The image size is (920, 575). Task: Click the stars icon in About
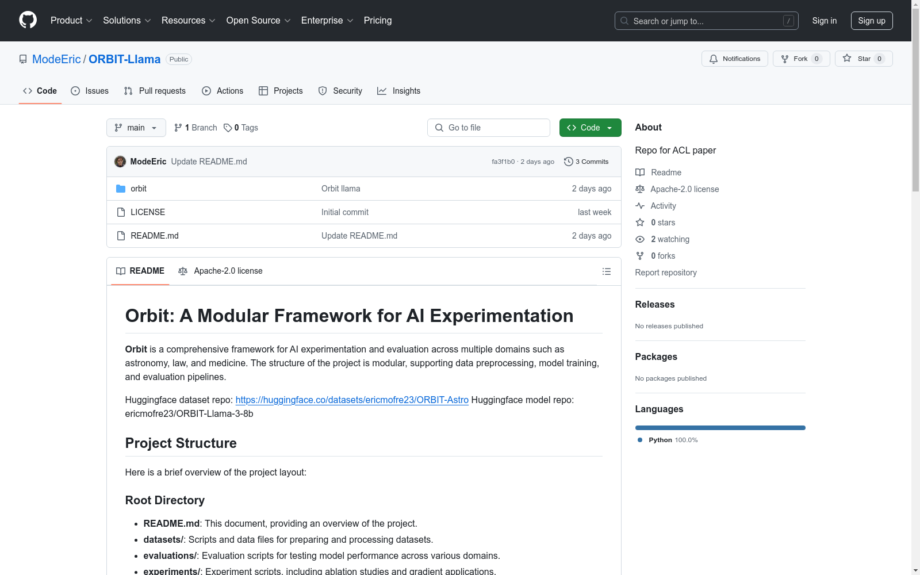(x=640, y=223)
